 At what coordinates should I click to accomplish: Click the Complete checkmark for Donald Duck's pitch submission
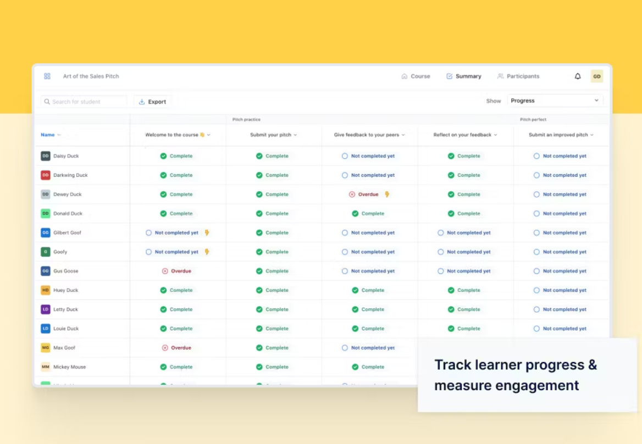click(259, 213)
